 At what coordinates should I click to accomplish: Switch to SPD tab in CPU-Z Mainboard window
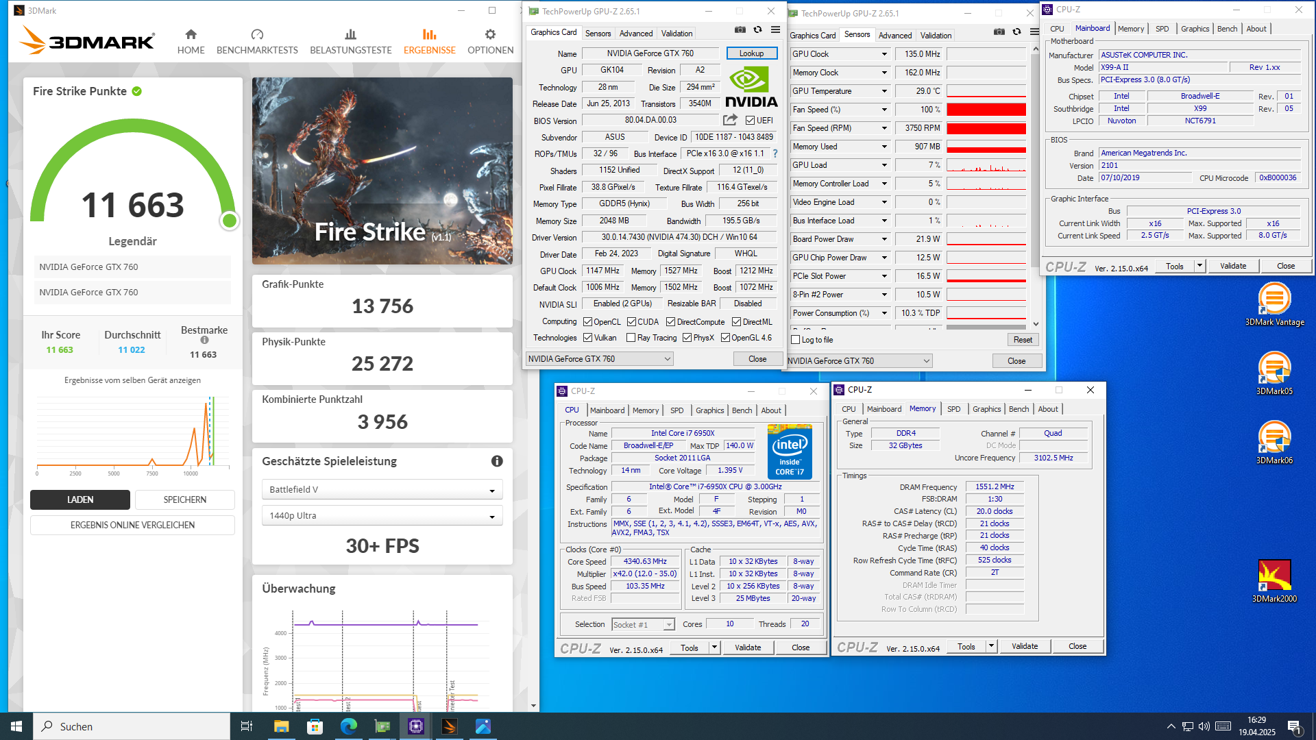tap(1162, 29)
